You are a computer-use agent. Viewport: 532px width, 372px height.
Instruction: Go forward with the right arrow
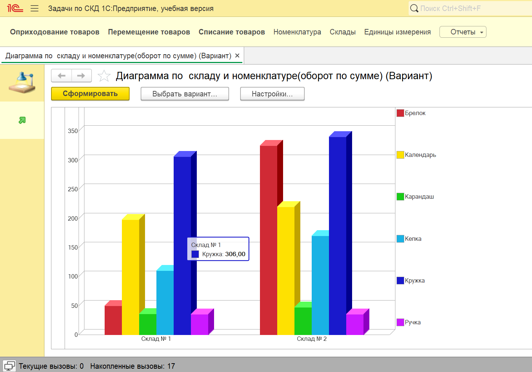82,76
